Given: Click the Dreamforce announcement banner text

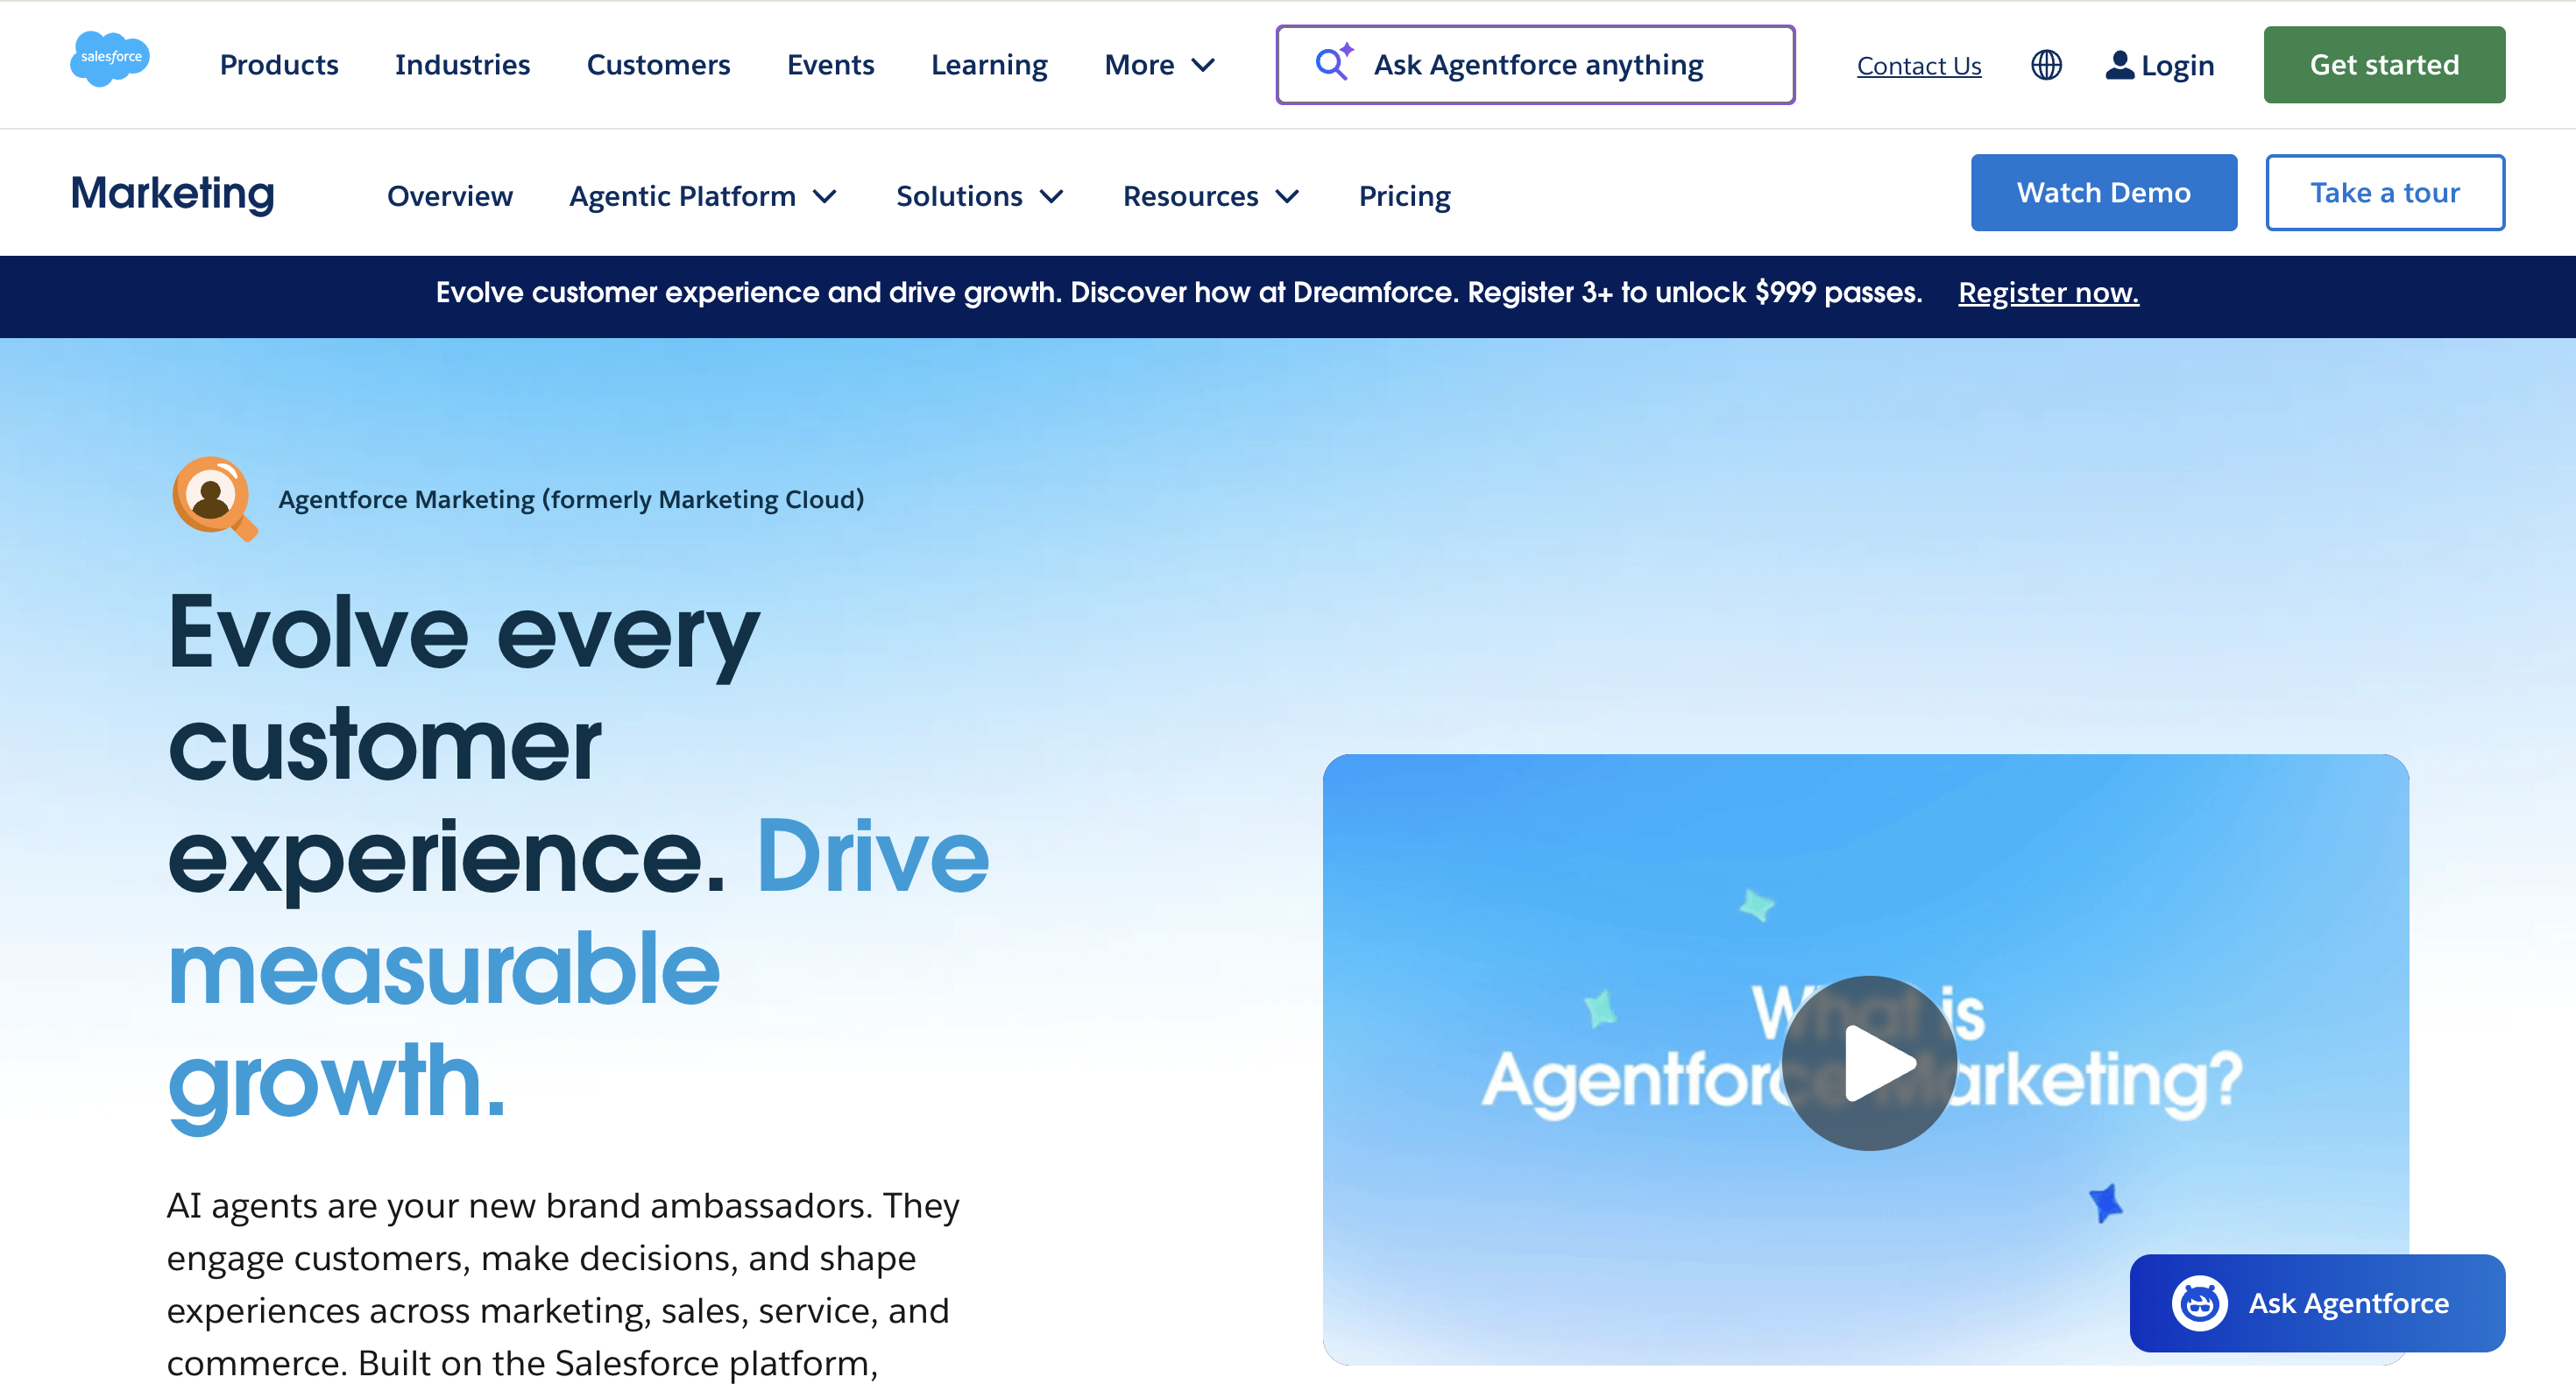Looking at the screenshot, I should point(1178,292).
